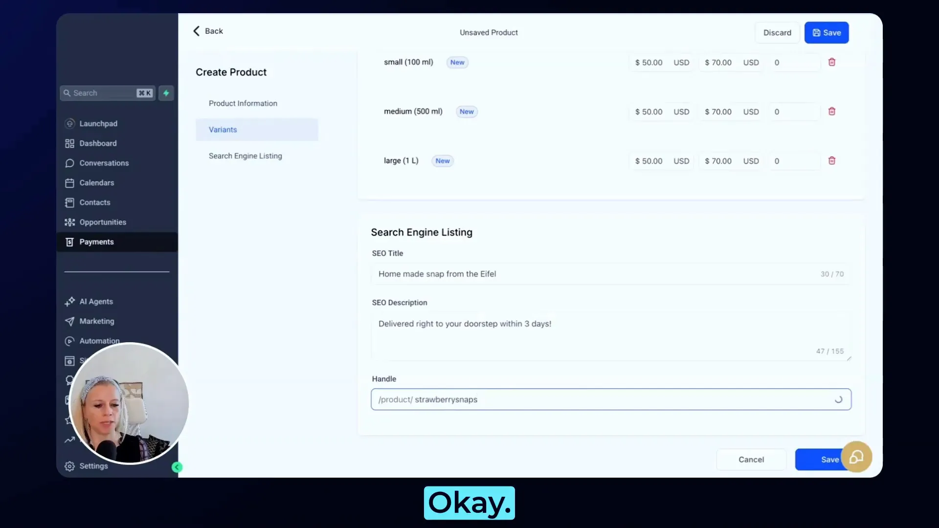Click Discard button in header
The width and height of the screenshot is (939, 528).
777,33
